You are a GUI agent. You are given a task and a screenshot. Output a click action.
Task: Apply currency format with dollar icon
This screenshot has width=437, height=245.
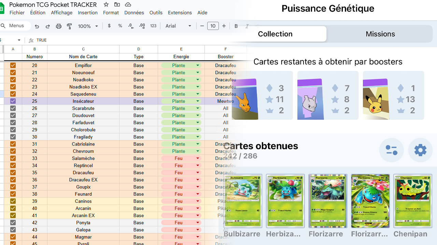click(x=109, y=26)
